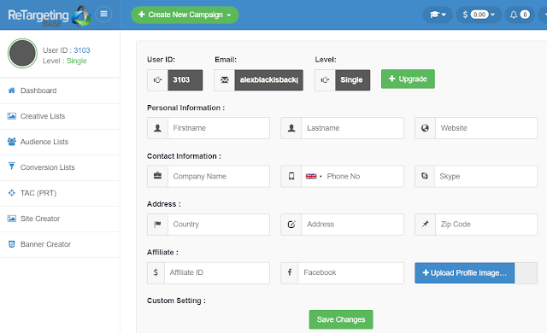The image size is (547, 333).
Task: Click the hand icon beside Level field
Action: tap(325, 80)
